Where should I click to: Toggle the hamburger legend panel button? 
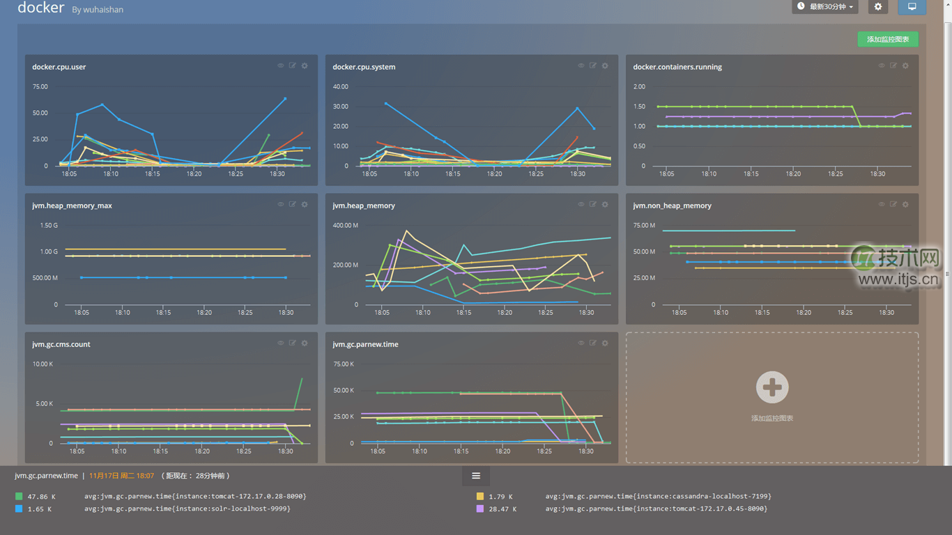[476, 476]
